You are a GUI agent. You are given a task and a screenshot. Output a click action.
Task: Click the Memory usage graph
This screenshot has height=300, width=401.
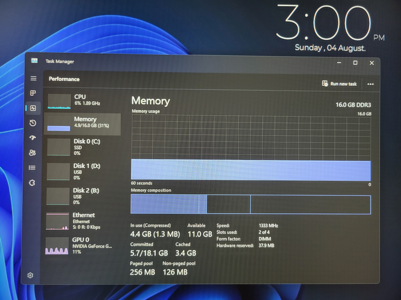click(x=251, y=148)
